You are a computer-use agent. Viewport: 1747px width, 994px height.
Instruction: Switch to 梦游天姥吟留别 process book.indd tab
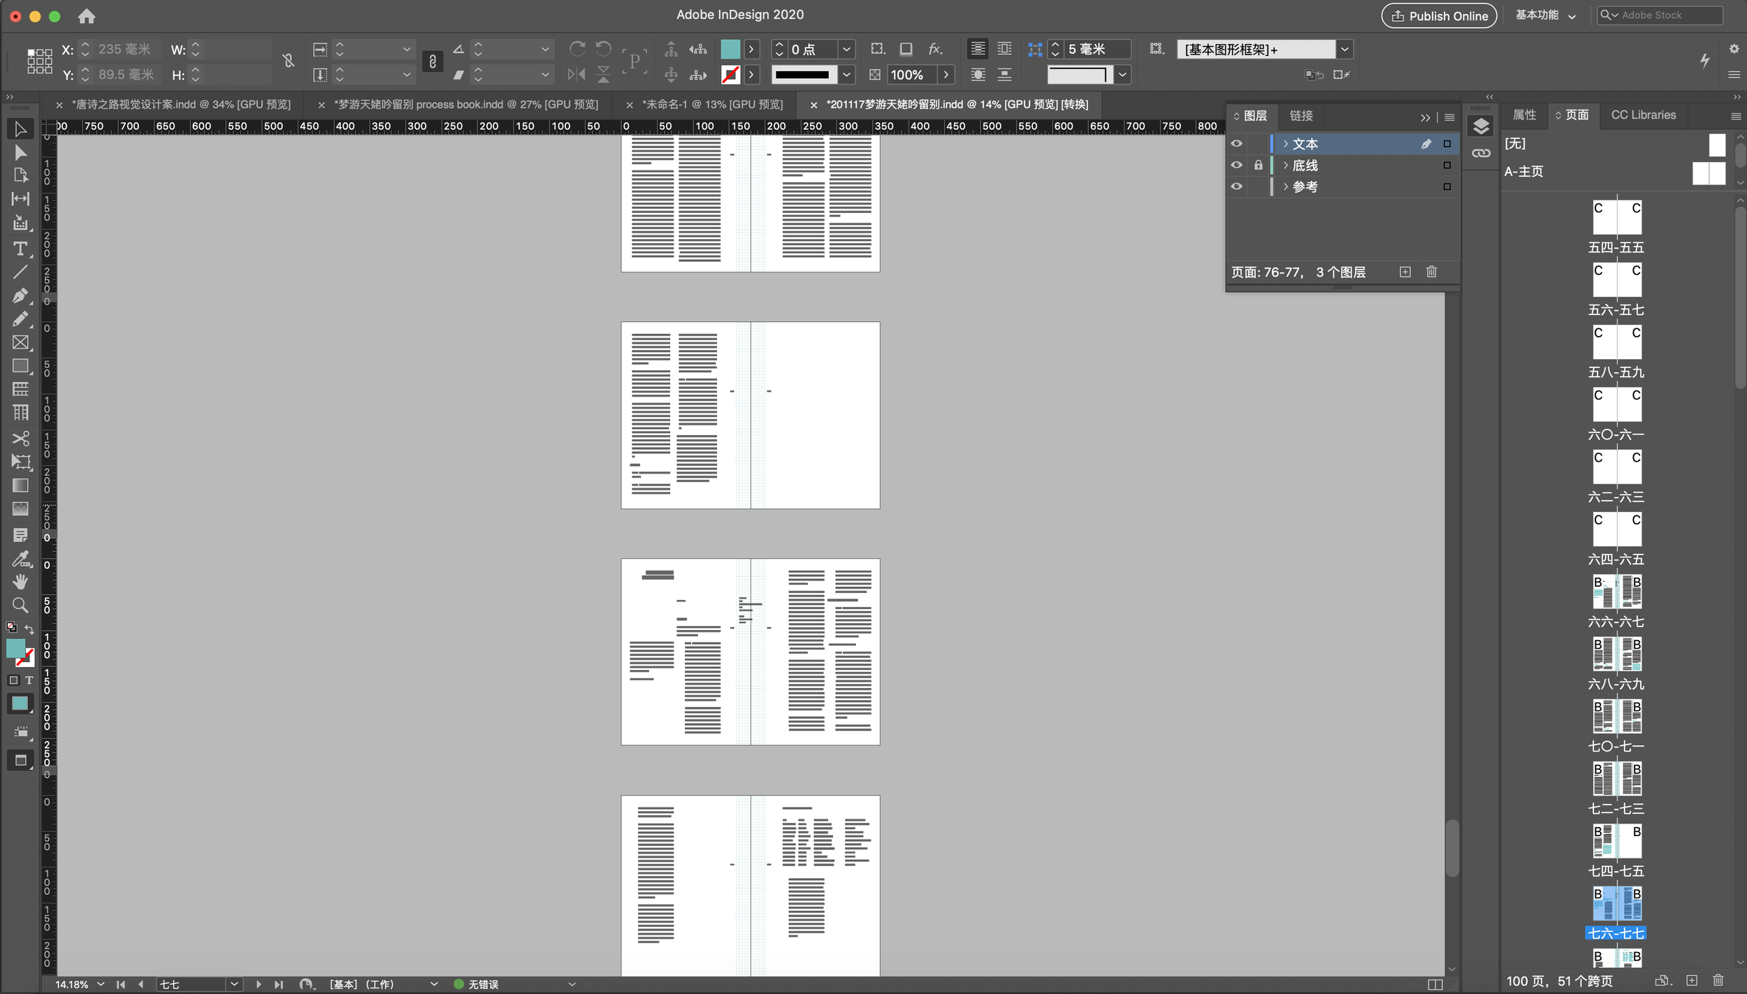click(466, 105)
